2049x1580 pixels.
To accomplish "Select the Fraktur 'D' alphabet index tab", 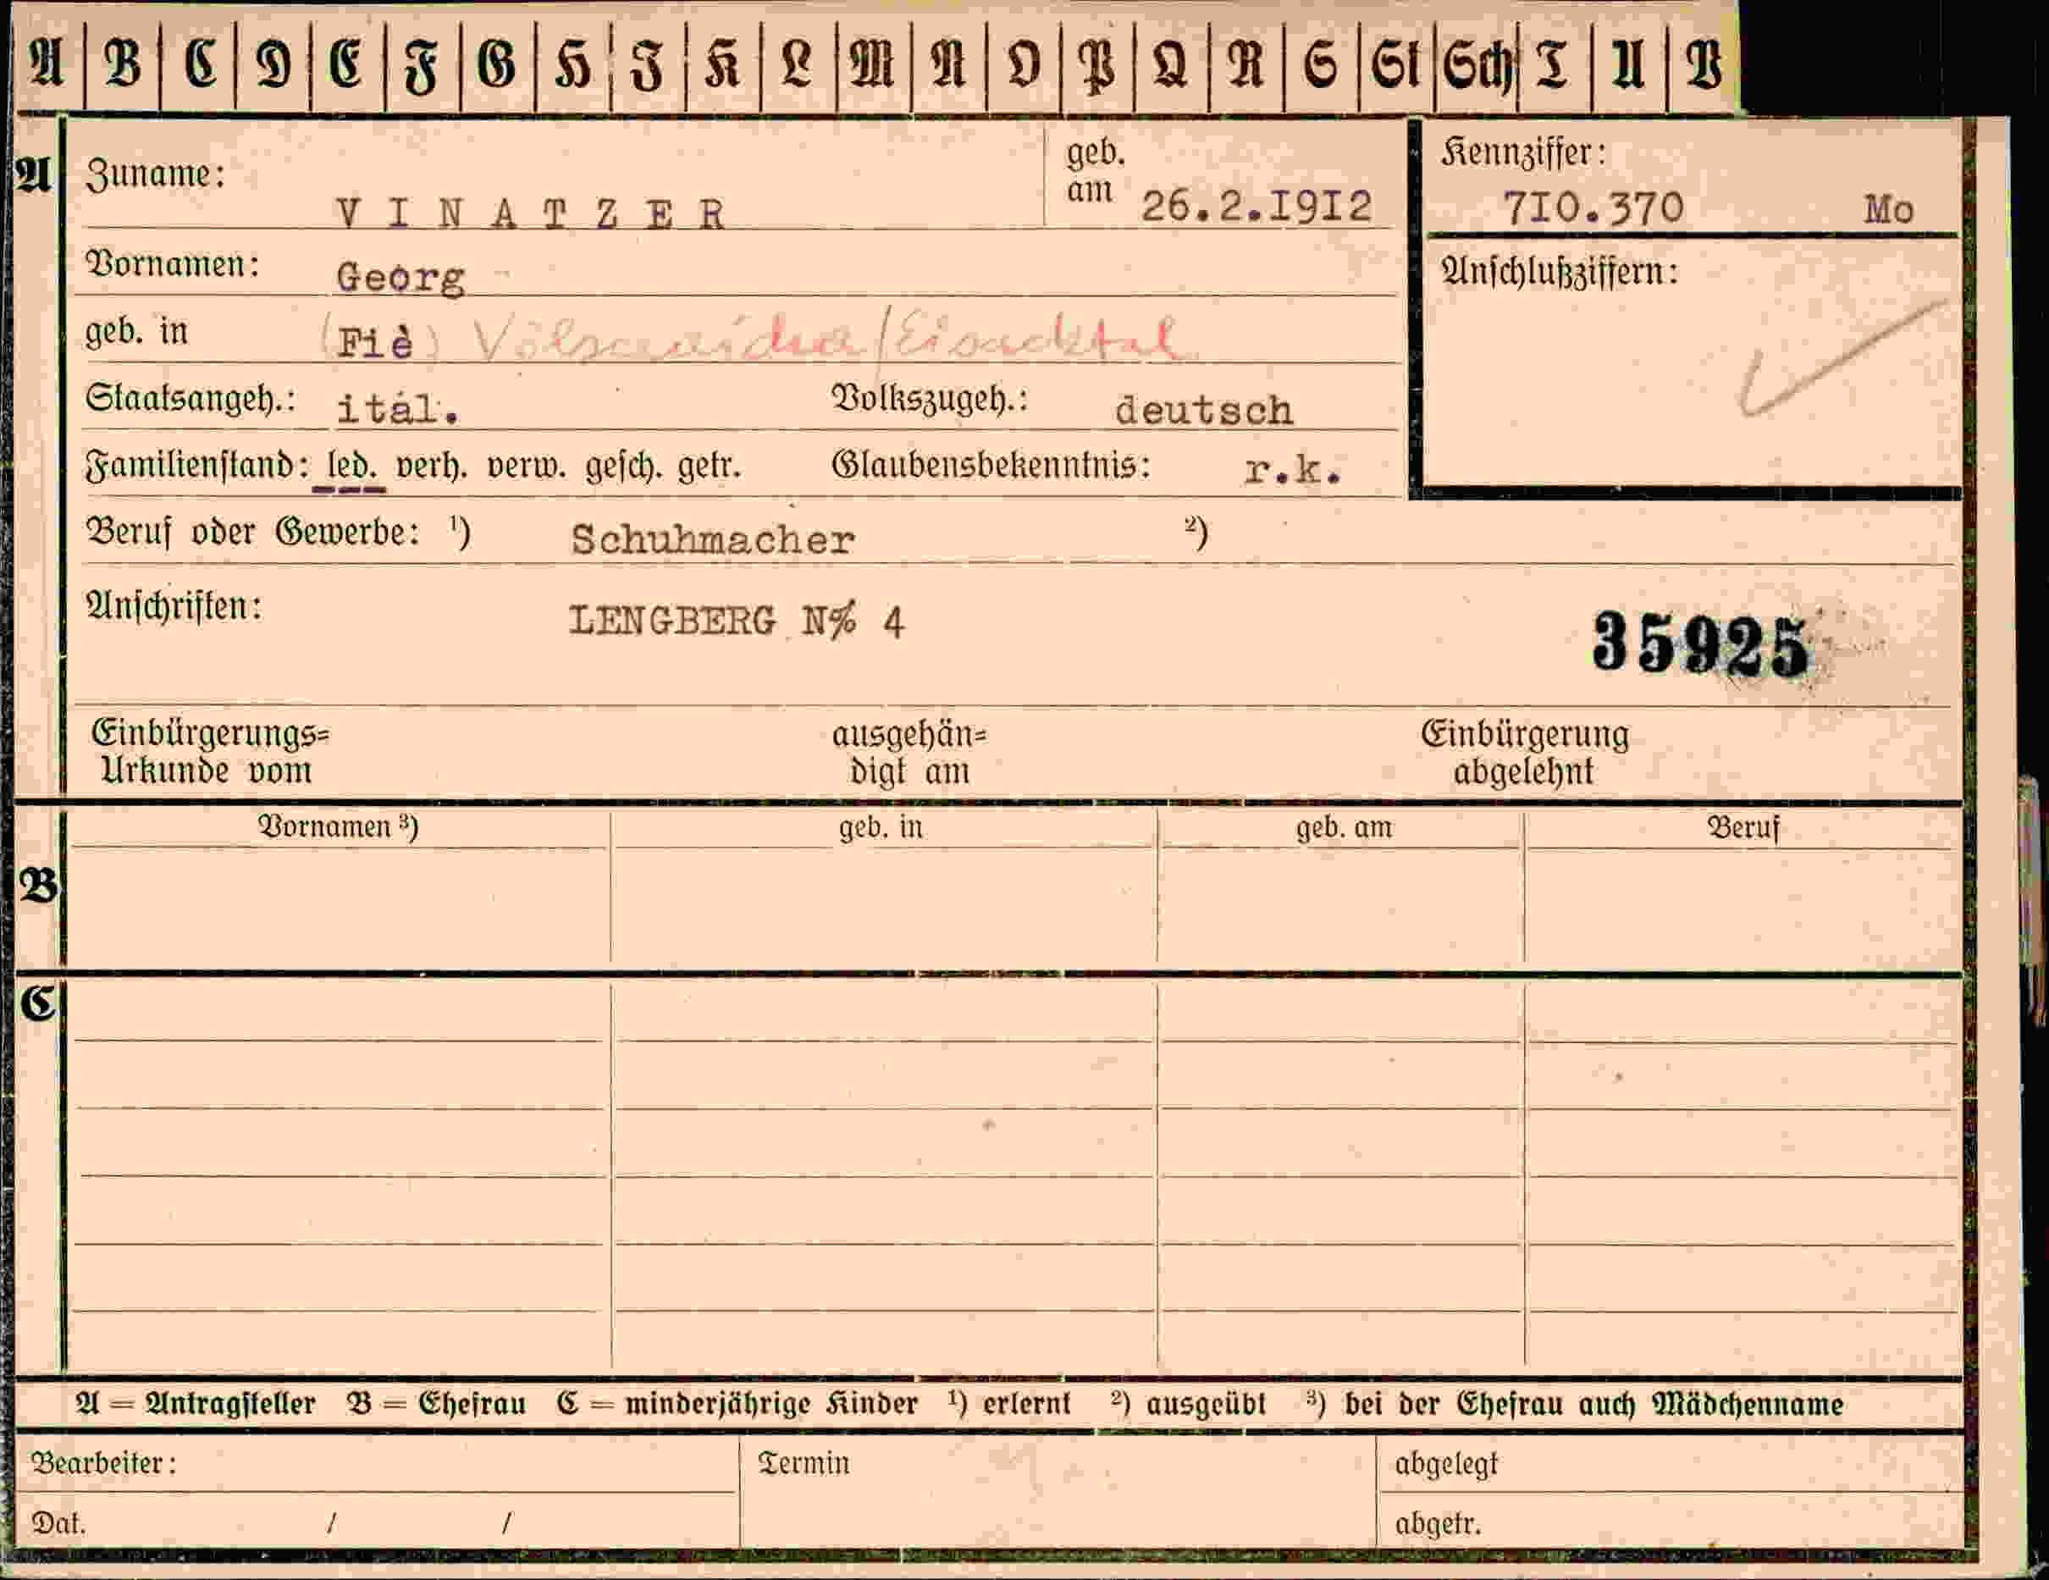I will pyautogui.click(x=274, y=64).
